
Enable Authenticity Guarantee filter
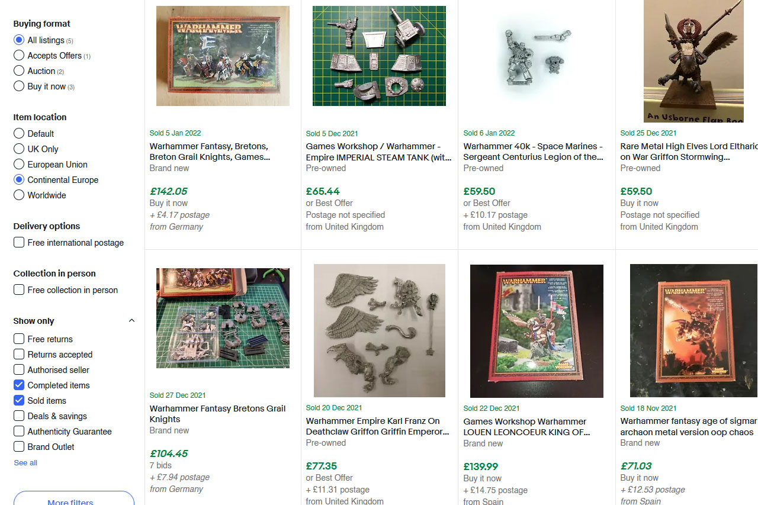63,432
